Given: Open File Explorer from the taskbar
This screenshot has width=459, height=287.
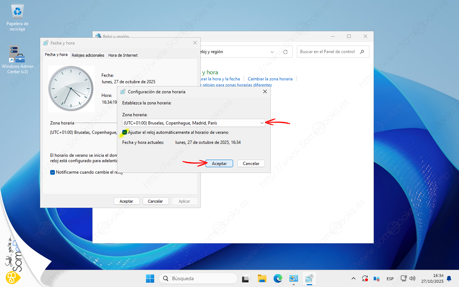Looking at the screenshot, I should 262,278.
